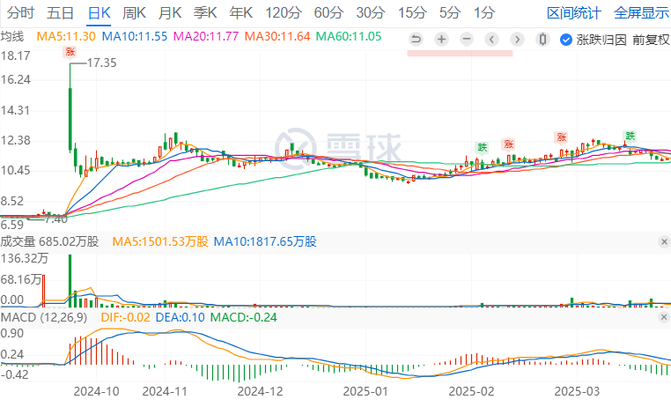Move chart left with the back arrow
671x407 pixels.
pyautogui.click(x=491, y=40)
